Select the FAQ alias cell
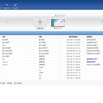Screen dimensions: 103x103 click(x=4, y=45)
